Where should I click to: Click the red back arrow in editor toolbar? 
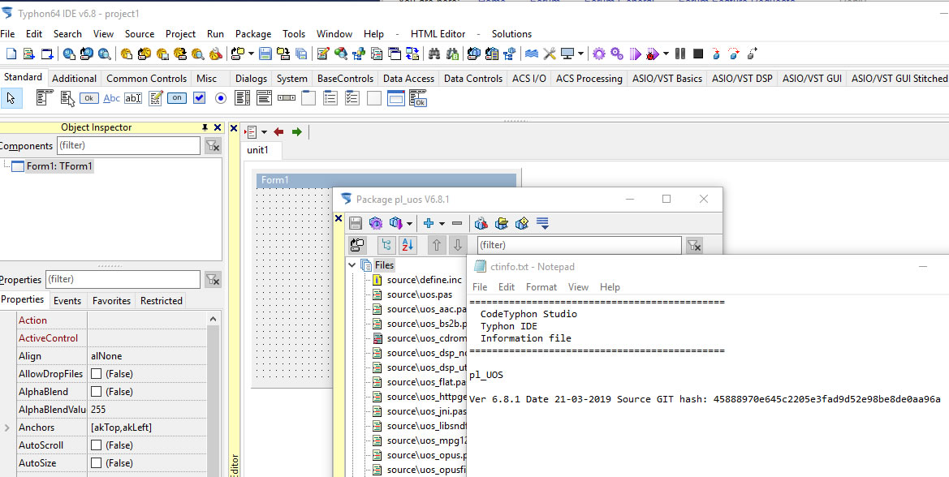click(x=278, y=131)
